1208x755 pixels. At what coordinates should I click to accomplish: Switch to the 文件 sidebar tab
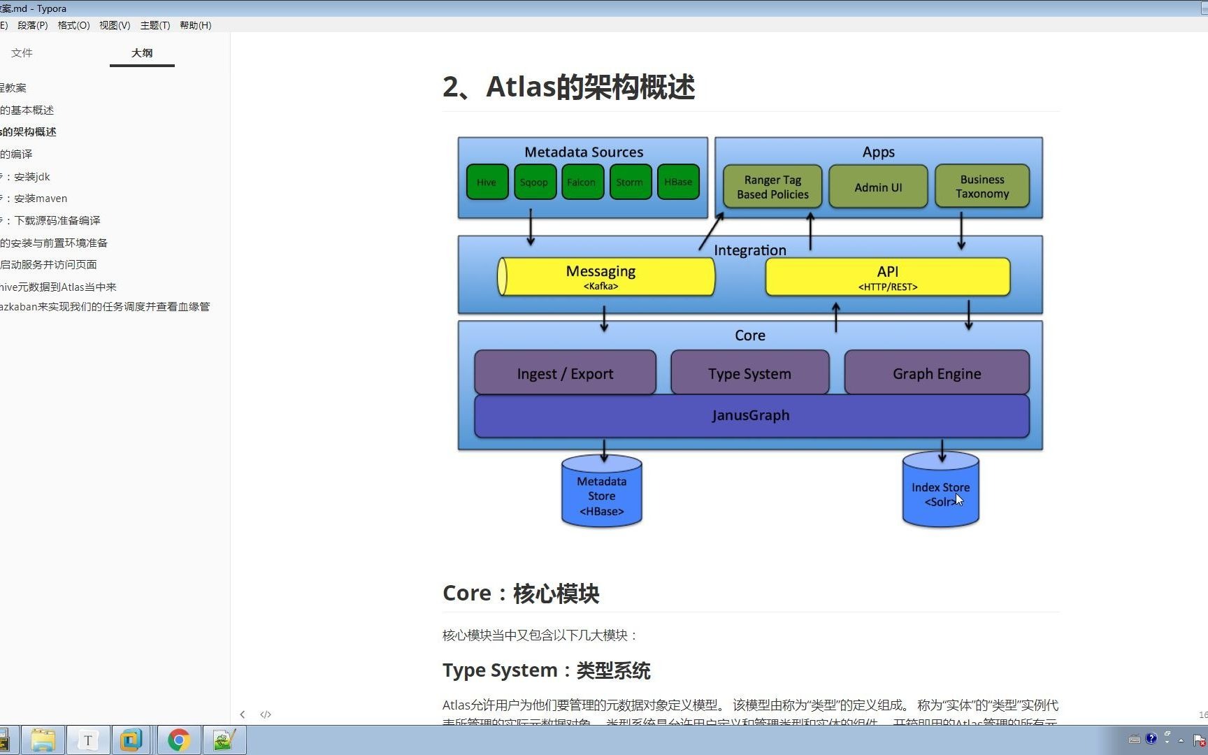[22, 53]
